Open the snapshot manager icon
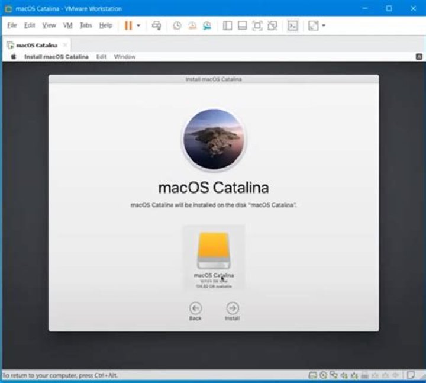The width and height of the screenshot is (426, 383). coord(206,25)
